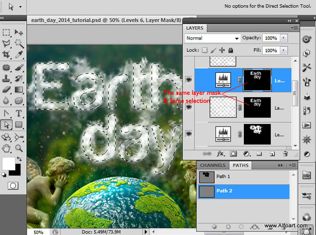
Task: Select the Rectangular Marquee tool
Action: (6, 33)
